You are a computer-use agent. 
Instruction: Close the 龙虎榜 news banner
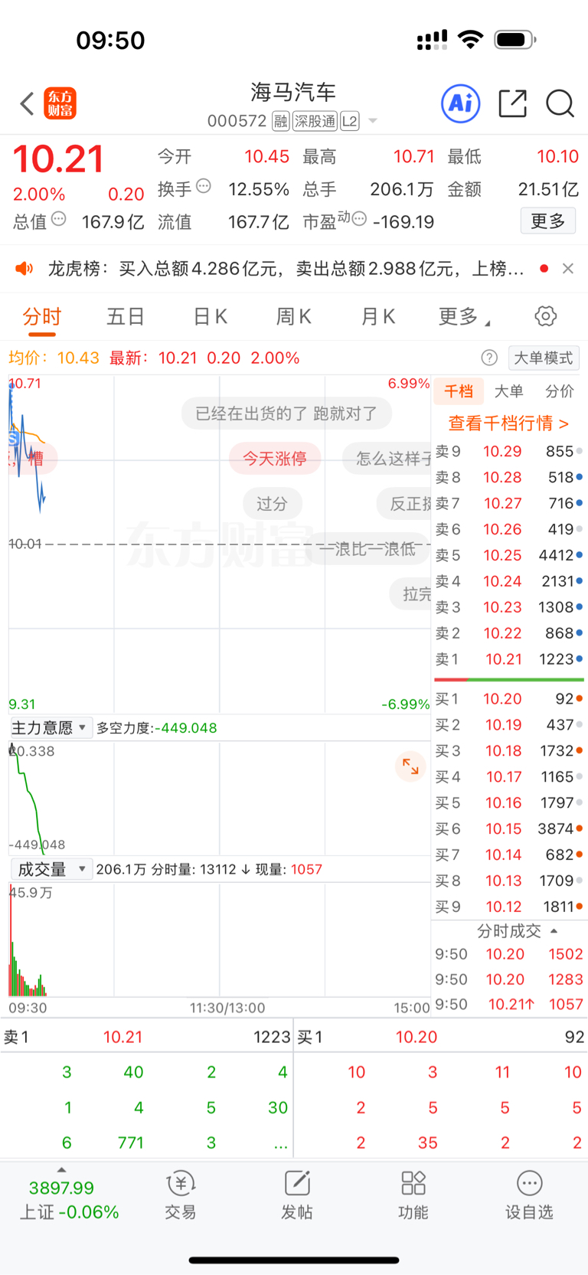point(567,268)
